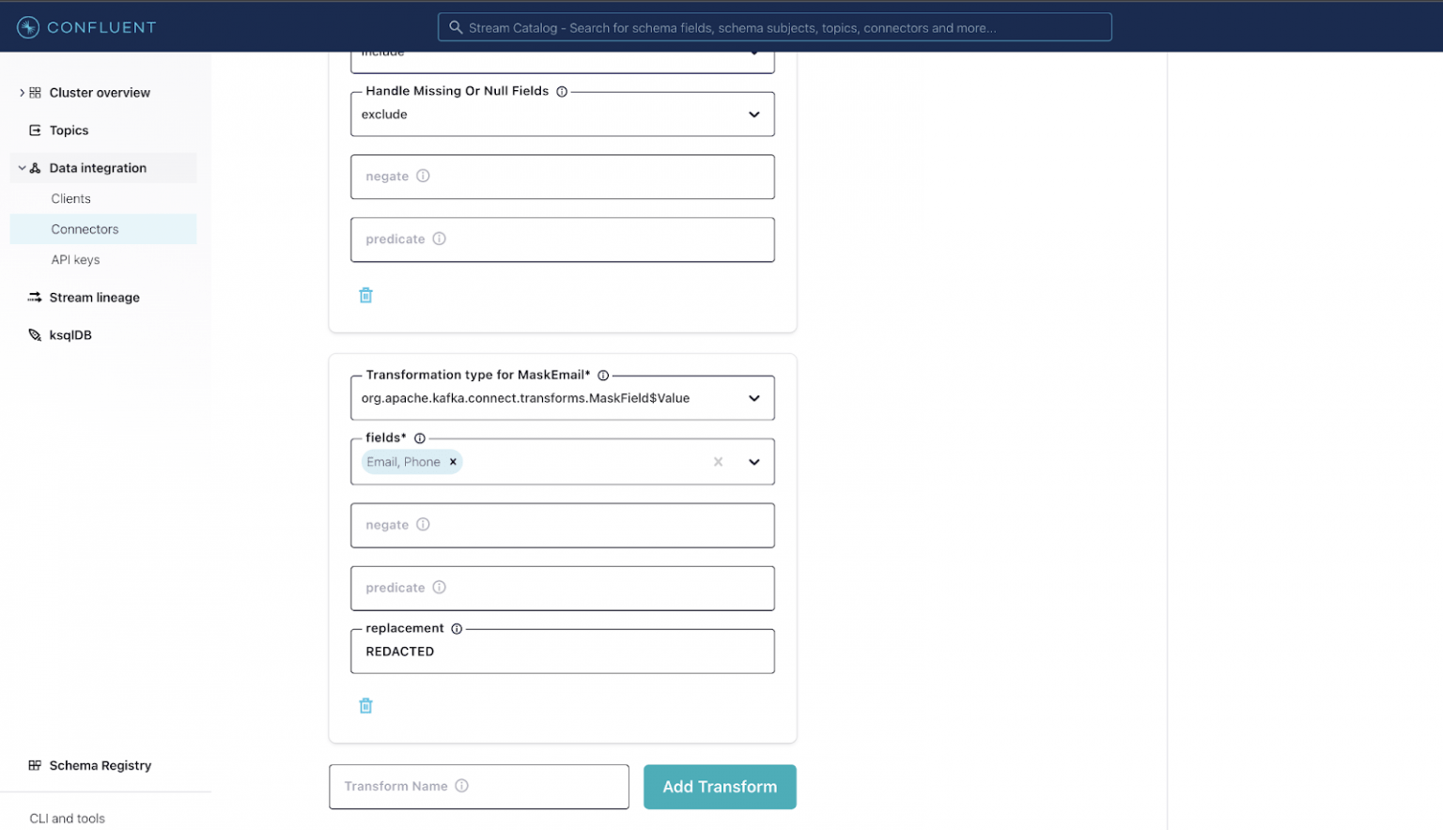Image resolution: width=1443 pixels, height=830 pixels.
Task: Click the info icon beside fields label
Action: pyautogui.click(x=419, y=438)
